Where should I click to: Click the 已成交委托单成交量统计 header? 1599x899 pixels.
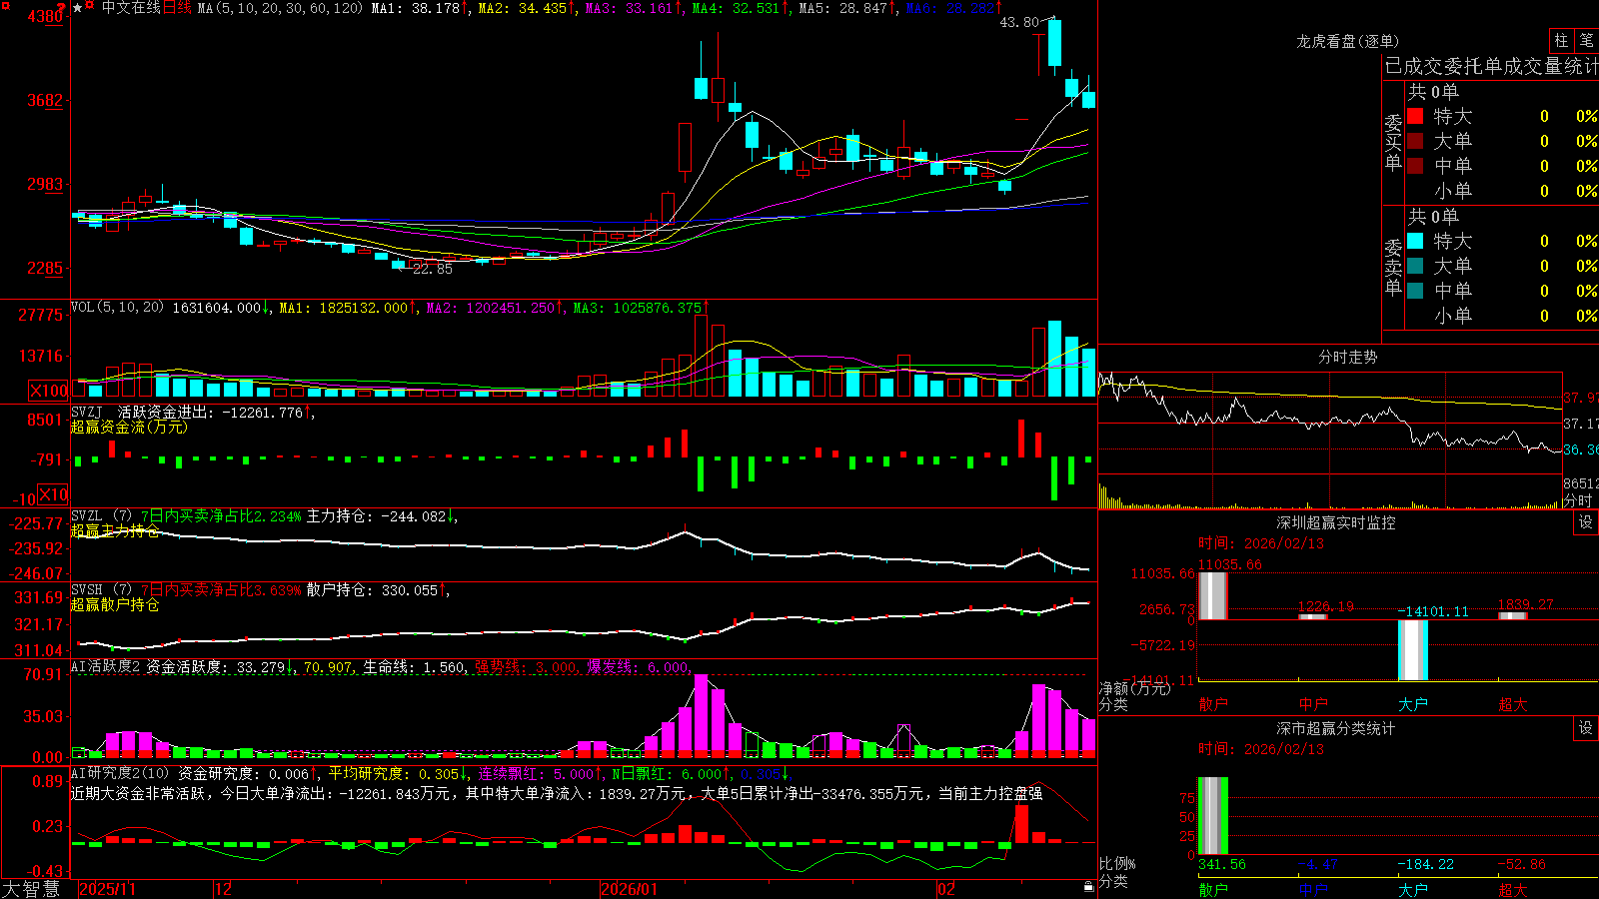pyautogui.click(x=1491, y=66)
